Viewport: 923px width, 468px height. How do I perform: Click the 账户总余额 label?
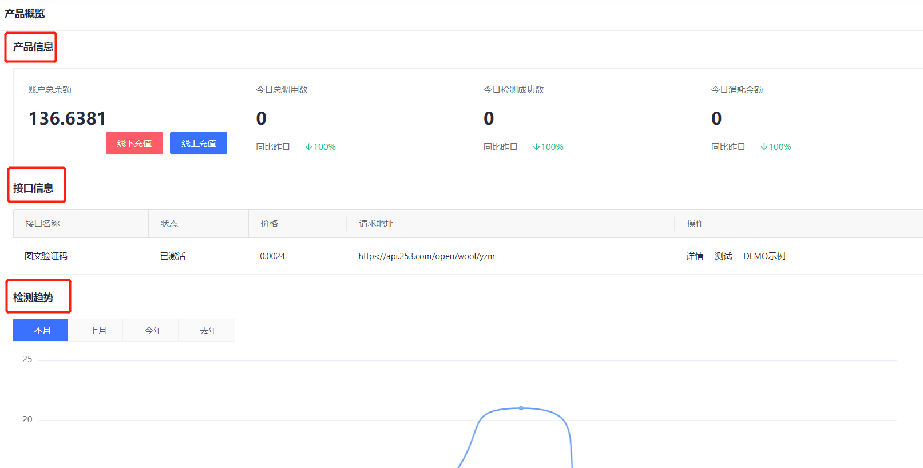pyautogui.click(x=50, y=89)
